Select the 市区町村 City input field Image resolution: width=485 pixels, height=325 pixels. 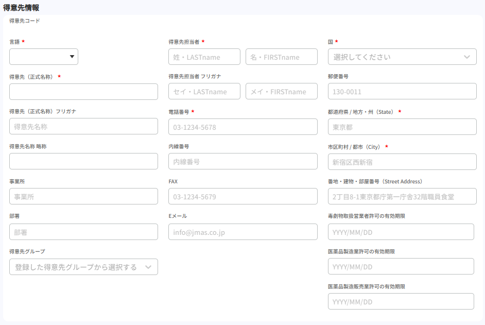click(402, 161)
